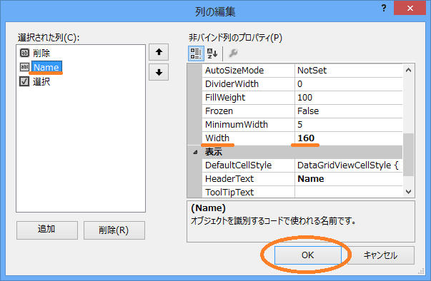Click the 追加 add button
This screenshot has width=431, height=281.
(46, 230)
